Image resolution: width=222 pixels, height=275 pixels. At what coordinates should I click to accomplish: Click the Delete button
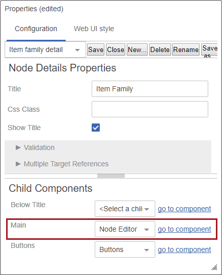(x=160, y=49)
